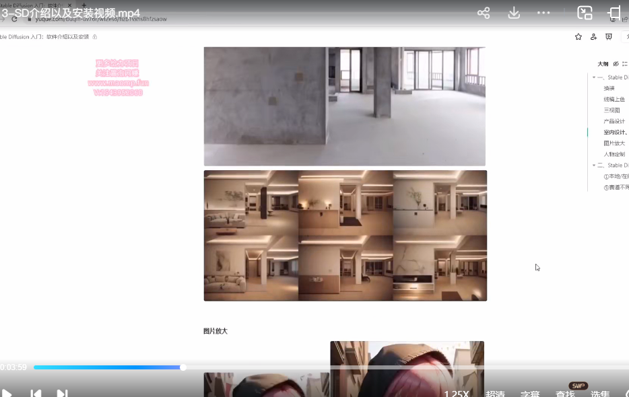Collapse the 二、Stable Di outline section
The height and width of the screenshot is (397, 629).
(x=594, y=166)
